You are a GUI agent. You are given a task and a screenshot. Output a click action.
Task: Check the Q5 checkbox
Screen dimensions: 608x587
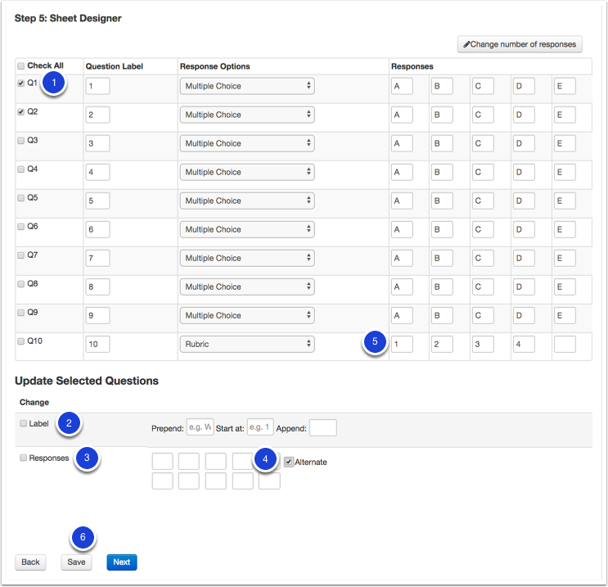(x=21, y=198)
